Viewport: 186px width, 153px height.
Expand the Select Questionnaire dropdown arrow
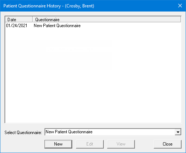(x=178, y=132)
